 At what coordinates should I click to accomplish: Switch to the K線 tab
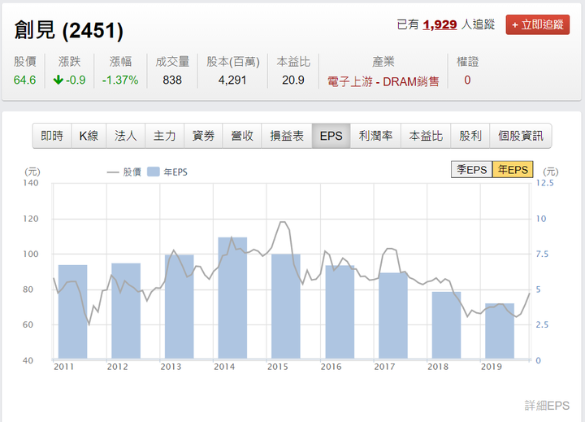coord(89,136)
